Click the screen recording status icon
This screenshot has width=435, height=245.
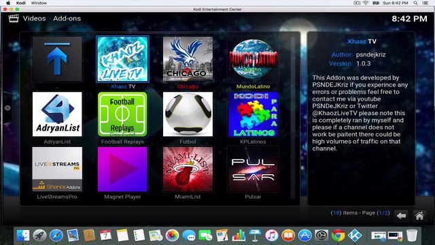pyautogui.click(x=357, y=3)
